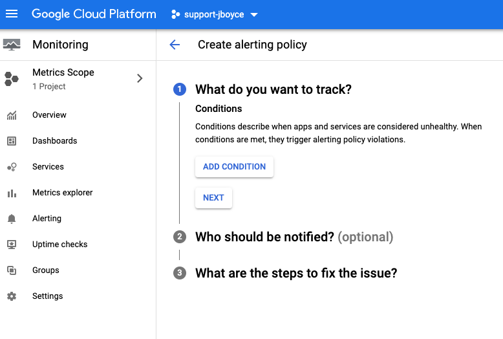Viewport: 503px width, 339px height.
Task: Expand Metrics Scope with the chevron
Action: point(140,78)
